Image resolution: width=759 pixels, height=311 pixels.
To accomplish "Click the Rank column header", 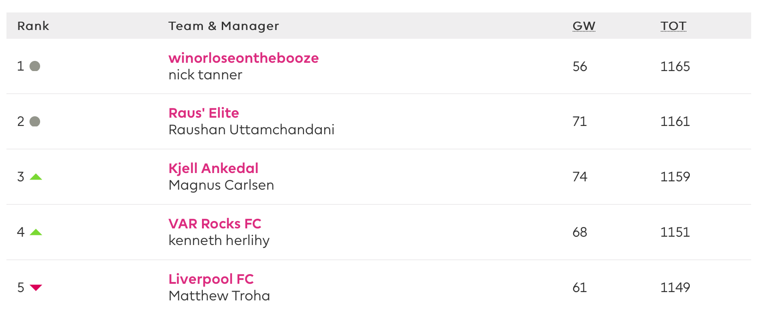I will pos(33,26).
